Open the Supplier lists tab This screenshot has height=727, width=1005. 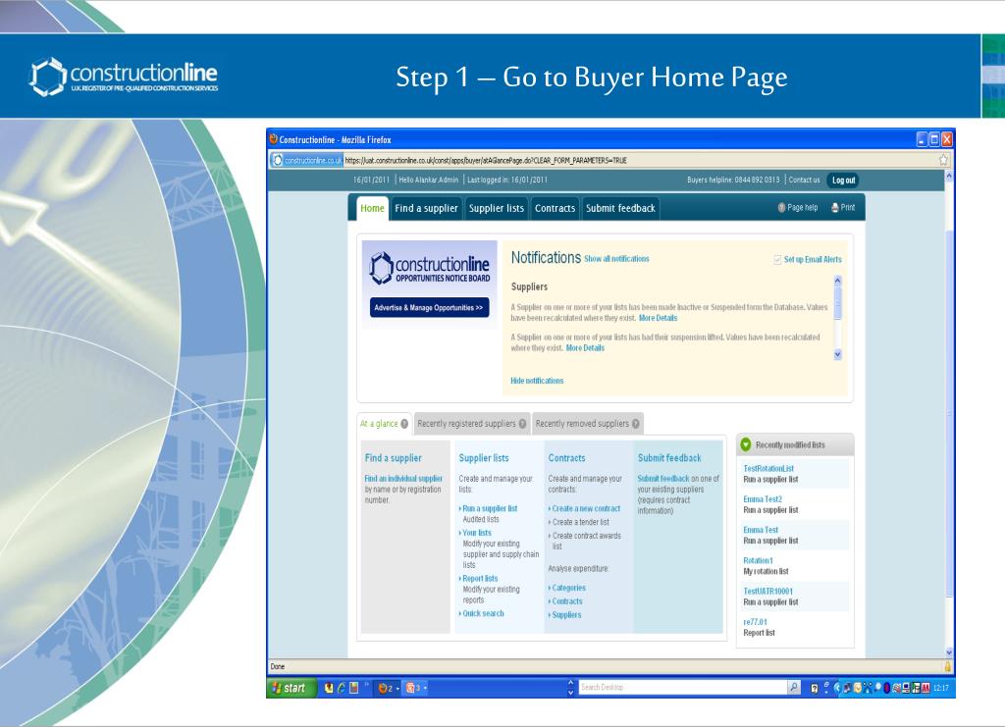pos(496,208)
